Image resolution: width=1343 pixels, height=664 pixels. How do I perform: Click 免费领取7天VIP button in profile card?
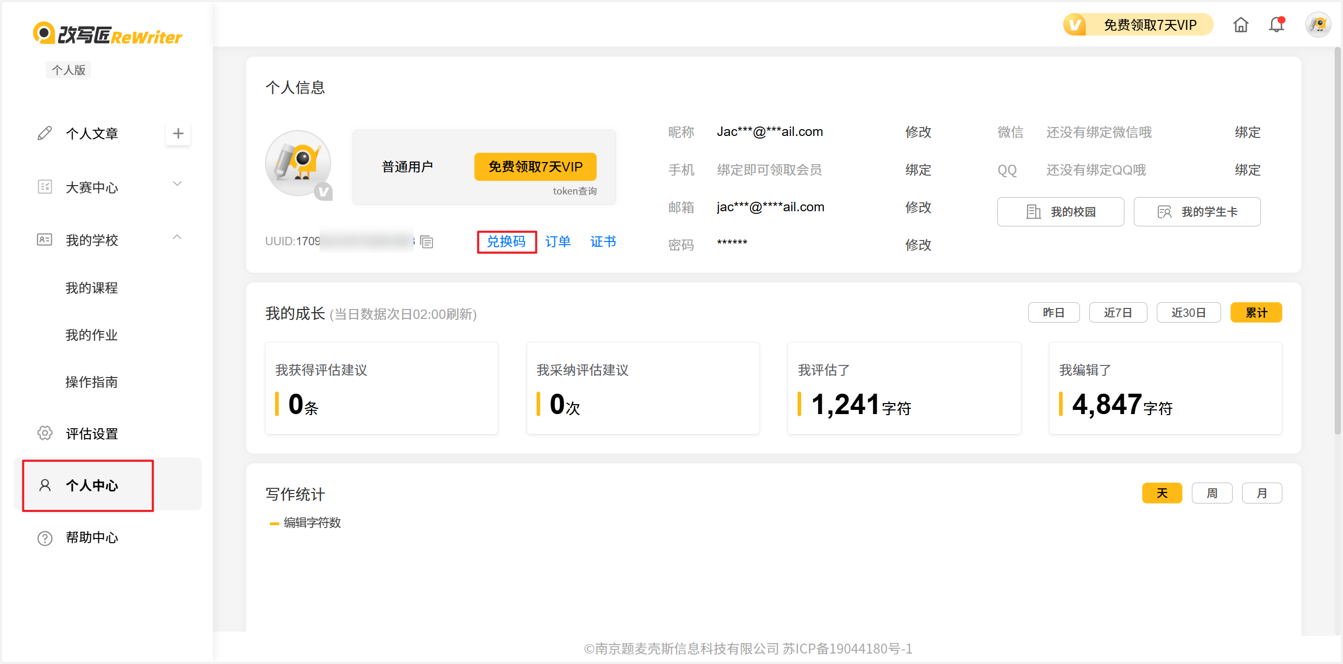(535, 167)
